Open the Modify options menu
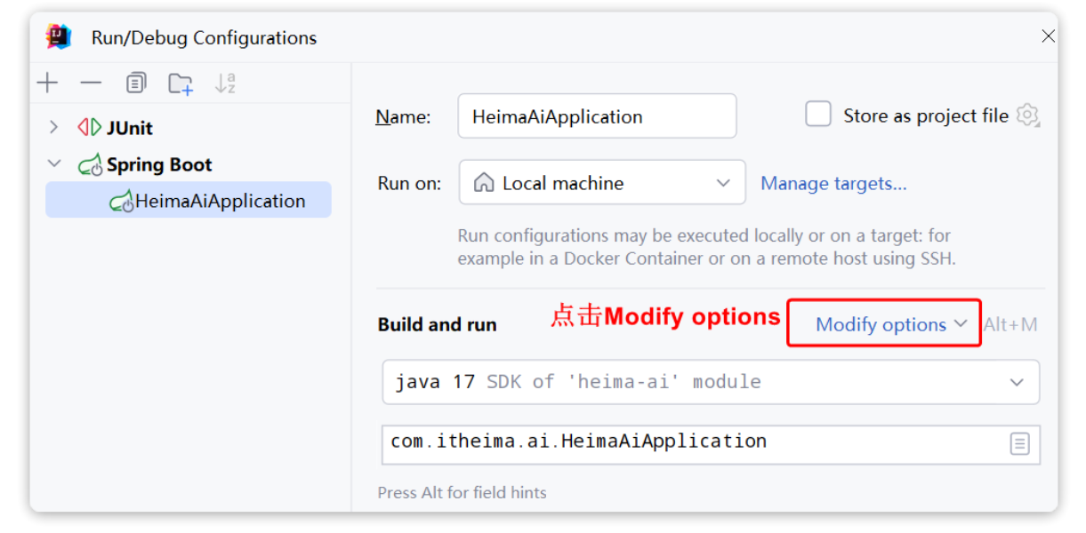The height and width of the screenshot is (533, 1086). pyautogui.click(x=890, y=324)
